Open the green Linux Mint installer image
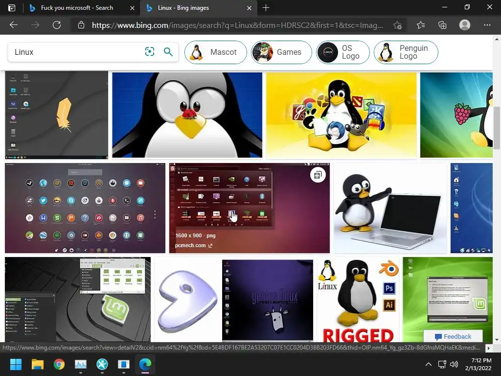This screenshot has width=501, height=376. click(448, 300)
